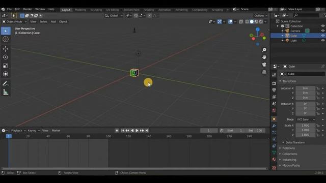Switch to wireframe viewport shading

point(247,21)
